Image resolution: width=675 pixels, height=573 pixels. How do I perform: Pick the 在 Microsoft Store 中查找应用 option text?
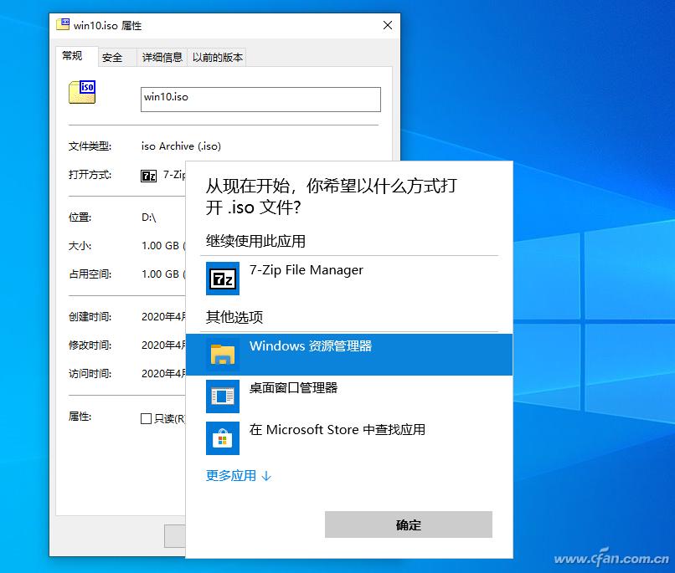[x=337, y=430]
